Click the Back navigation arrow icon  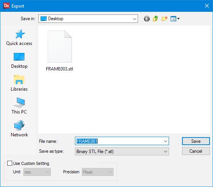coord(147,19)
